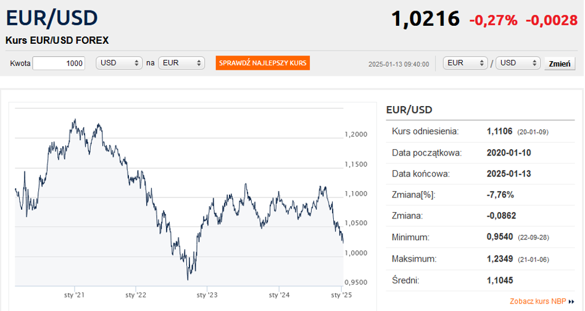Open Zobacz kurs NBP link

tap(538, 301)
